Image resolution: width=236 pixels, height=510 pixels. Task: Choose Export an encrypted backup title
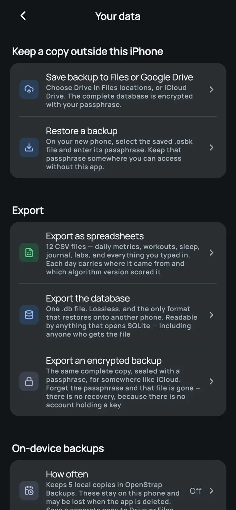pos(104,361)
